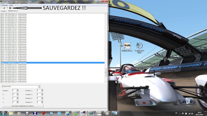Select Block 260 StadiumWater row
This screenshot has height=116, width=207.
click(53, 34)
